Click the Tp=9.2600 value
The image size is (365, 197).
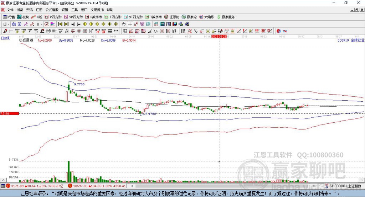[x=45, y=40]
